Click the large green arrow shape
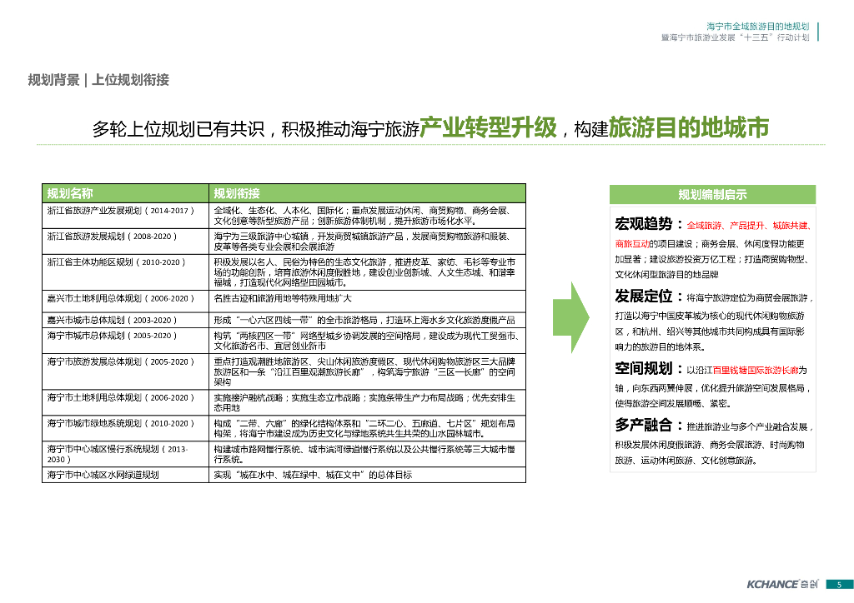The image size is (854, 603). [570, 317]
